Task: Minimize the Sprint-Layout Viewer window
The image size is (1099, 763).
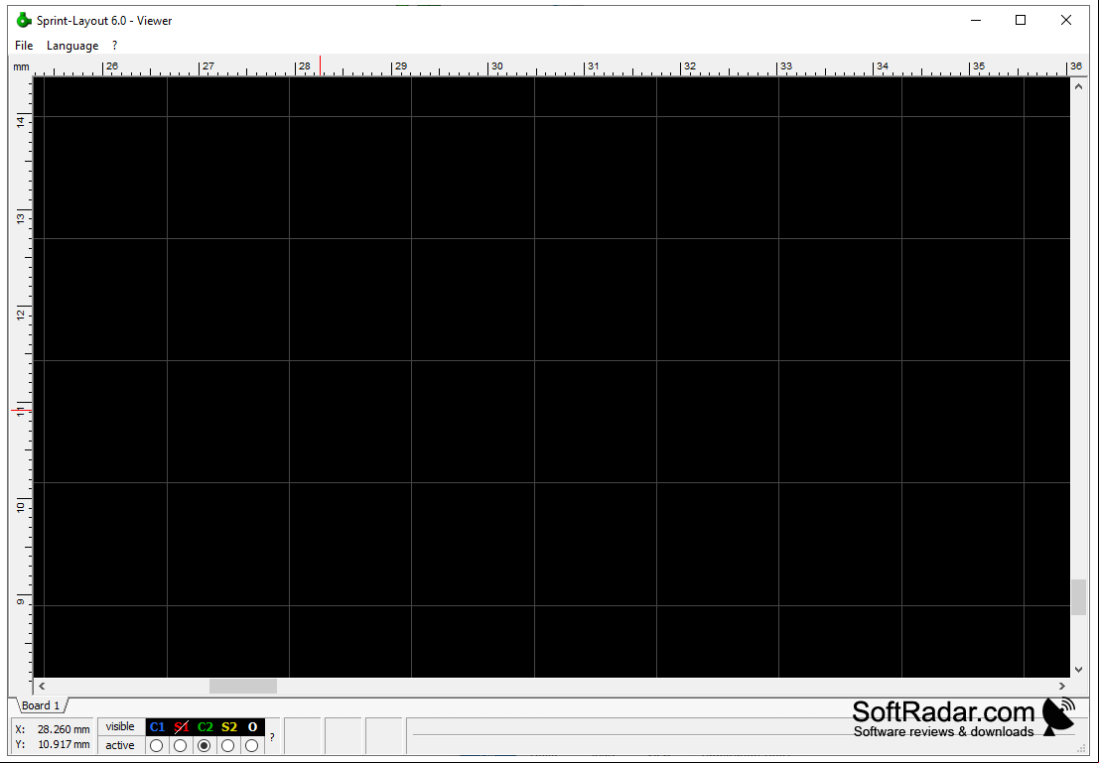Action: (976, 20)
